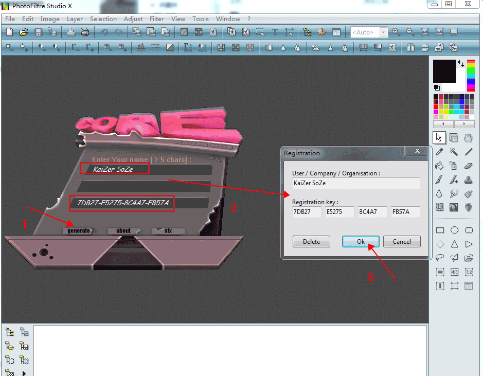Open the zoom level Auto dropdown
Screen dimensions: 483x376
coord(384,32)
